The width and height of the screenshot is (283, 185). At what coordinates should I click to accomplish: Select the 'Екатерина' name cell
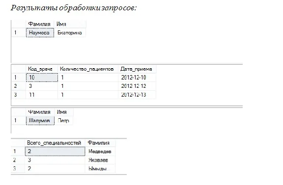click(70, 33)
